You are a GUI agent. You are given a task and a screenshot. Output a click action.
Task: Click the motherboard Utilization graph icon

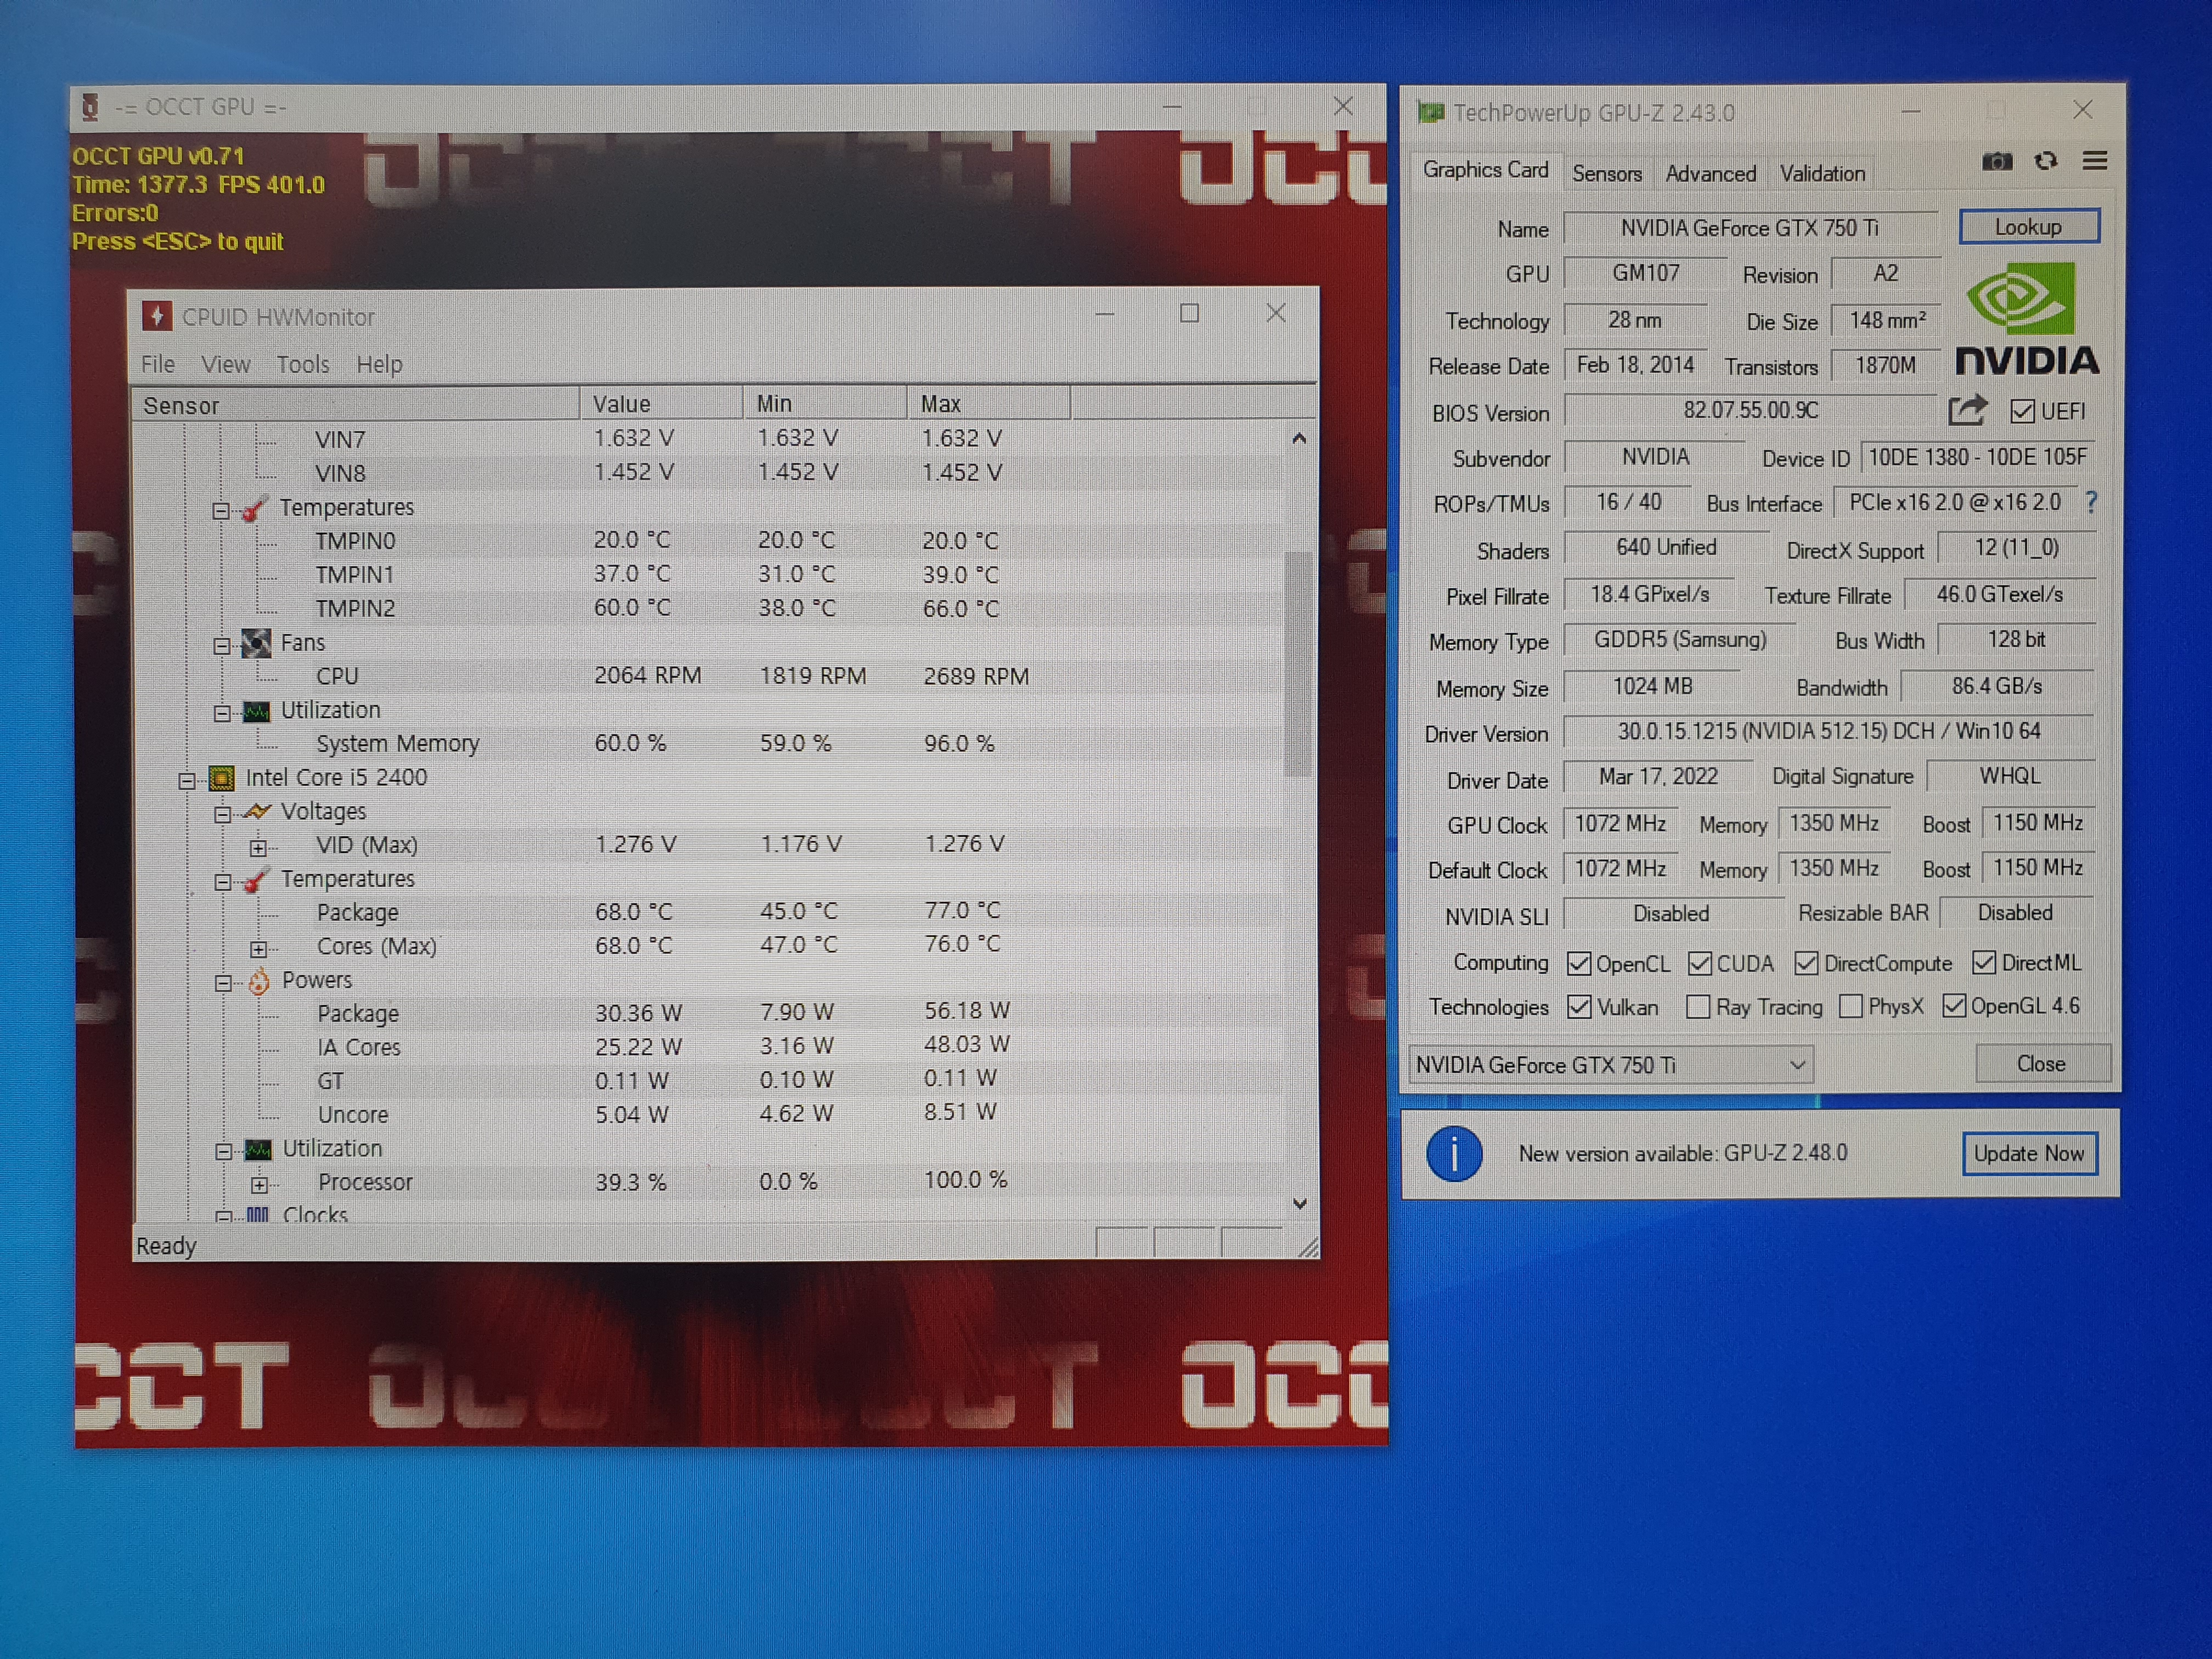click(257, 711)
